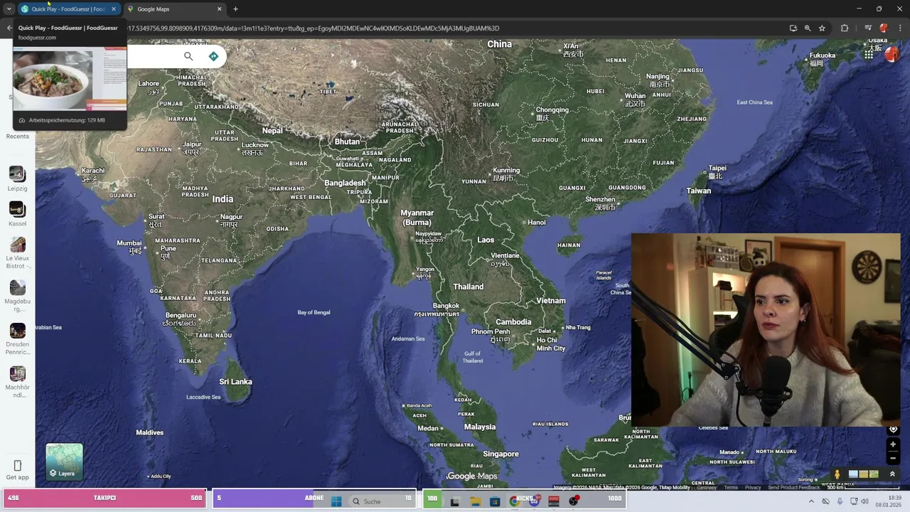Open the Leipzig recent place
910x512 pixels.
pyautogui.click(x=18, y=178)
